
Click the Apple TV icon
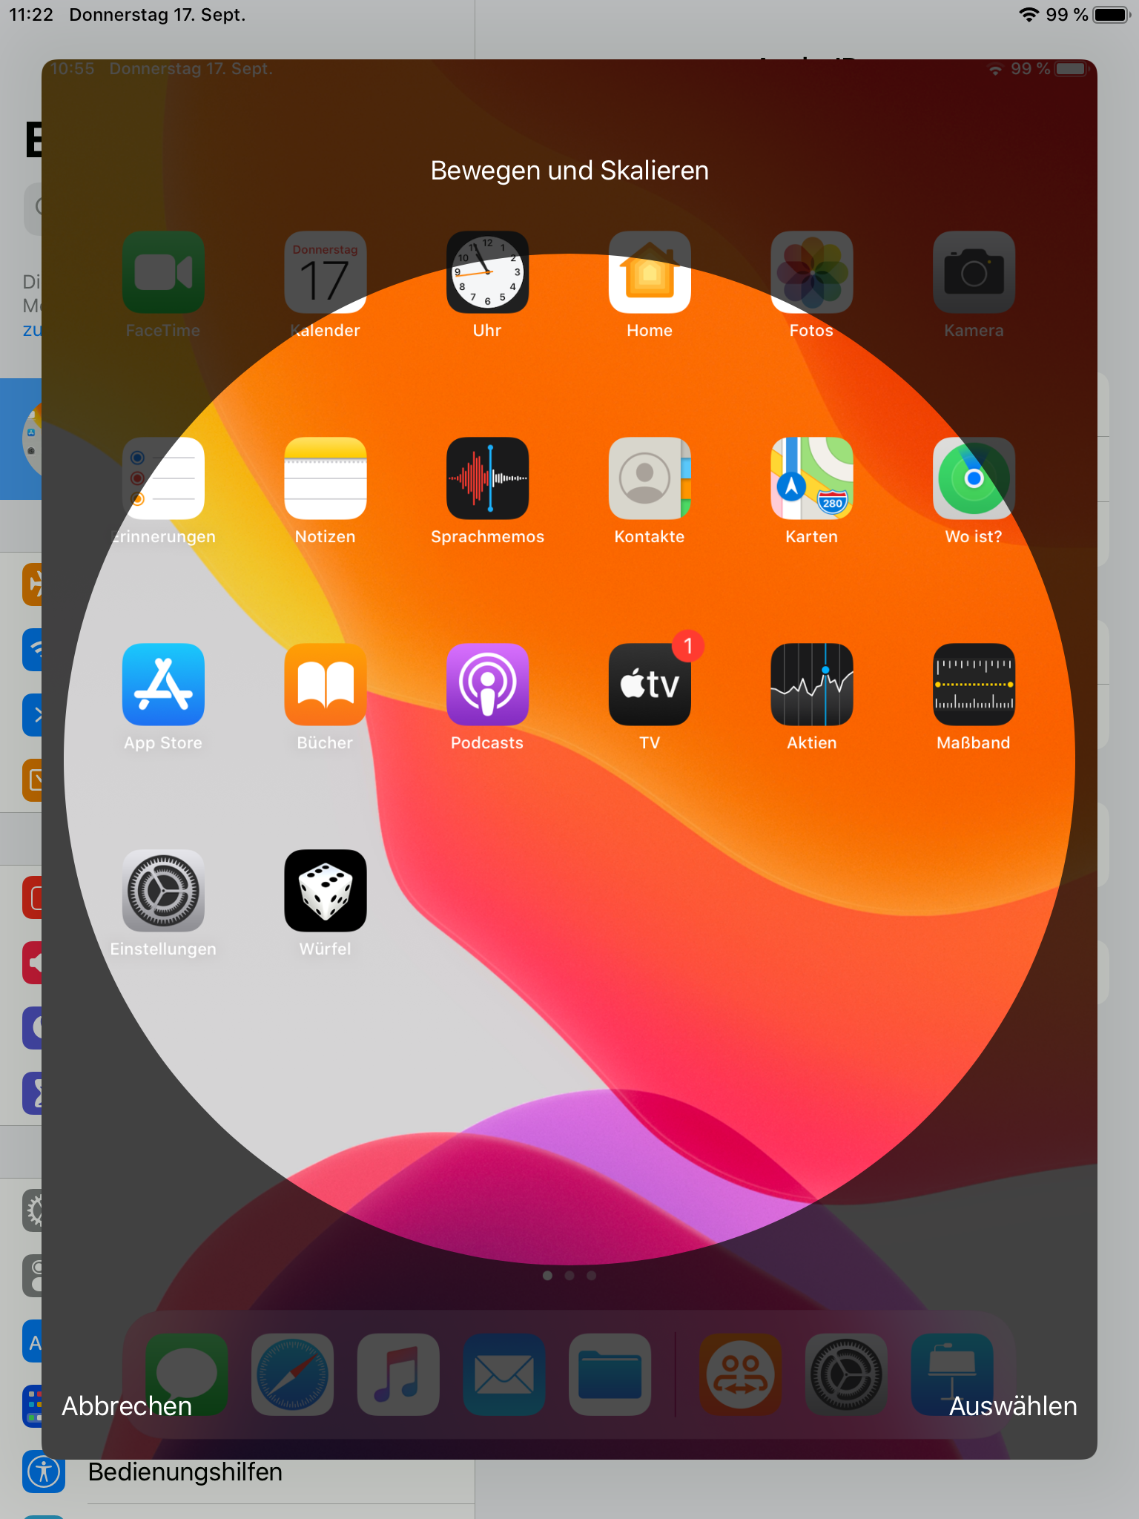pos(649,684)
